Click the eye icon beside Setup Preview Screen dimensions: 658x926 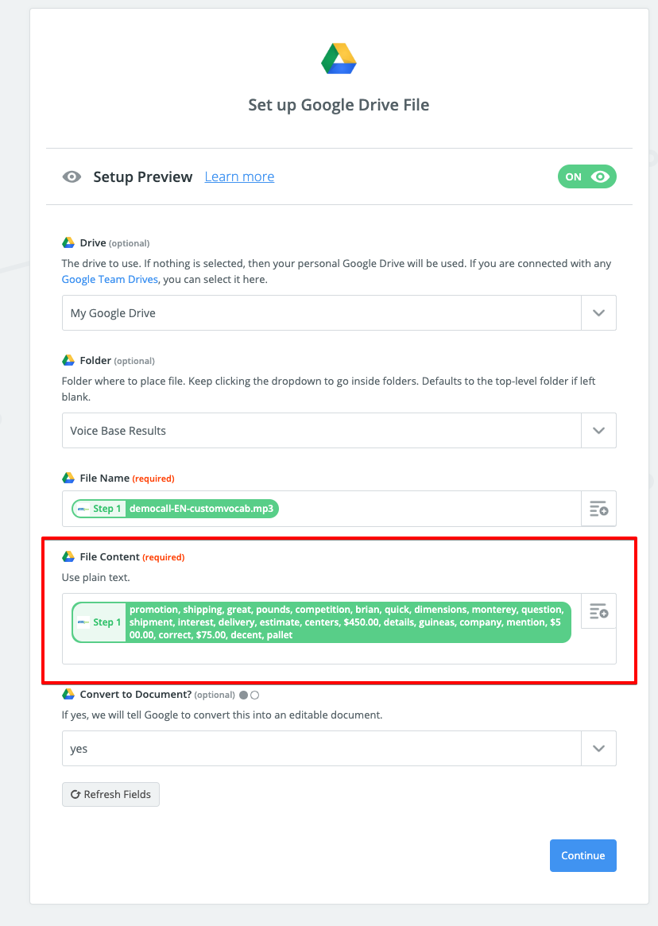point(72,177)
